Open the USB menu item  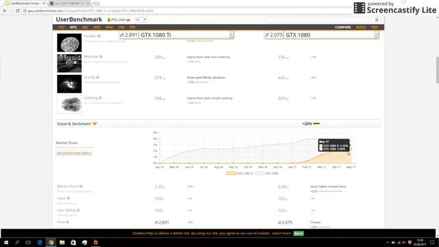coord(121,27)
